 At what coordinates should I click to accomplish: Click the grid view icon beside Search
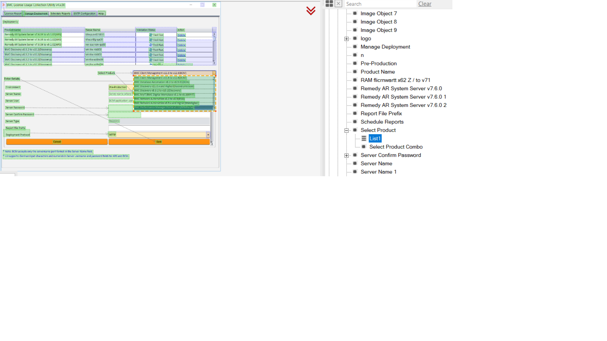329,4
